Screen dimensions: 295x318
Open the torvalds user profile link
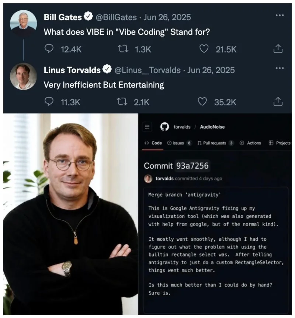pyautogui.click(x=182, y=127)
